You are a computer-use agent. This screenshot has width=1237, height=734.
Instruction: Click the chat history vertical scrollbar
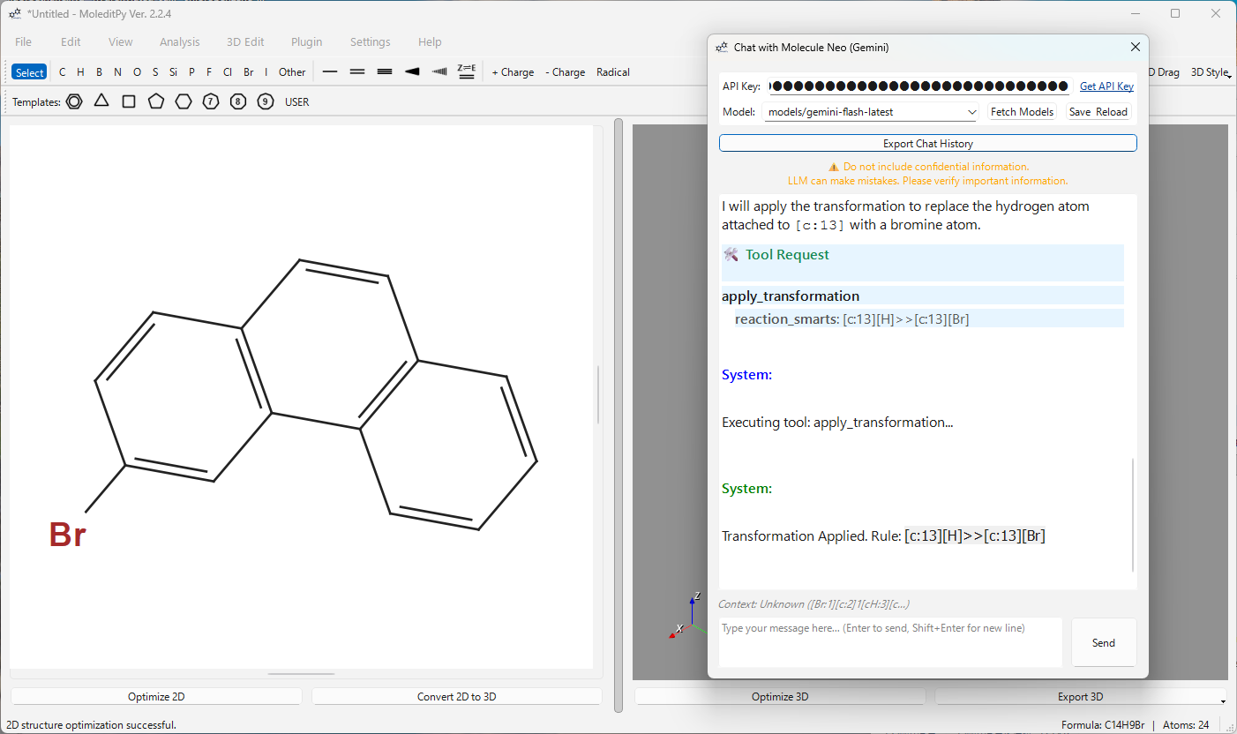click(1133, 516)
